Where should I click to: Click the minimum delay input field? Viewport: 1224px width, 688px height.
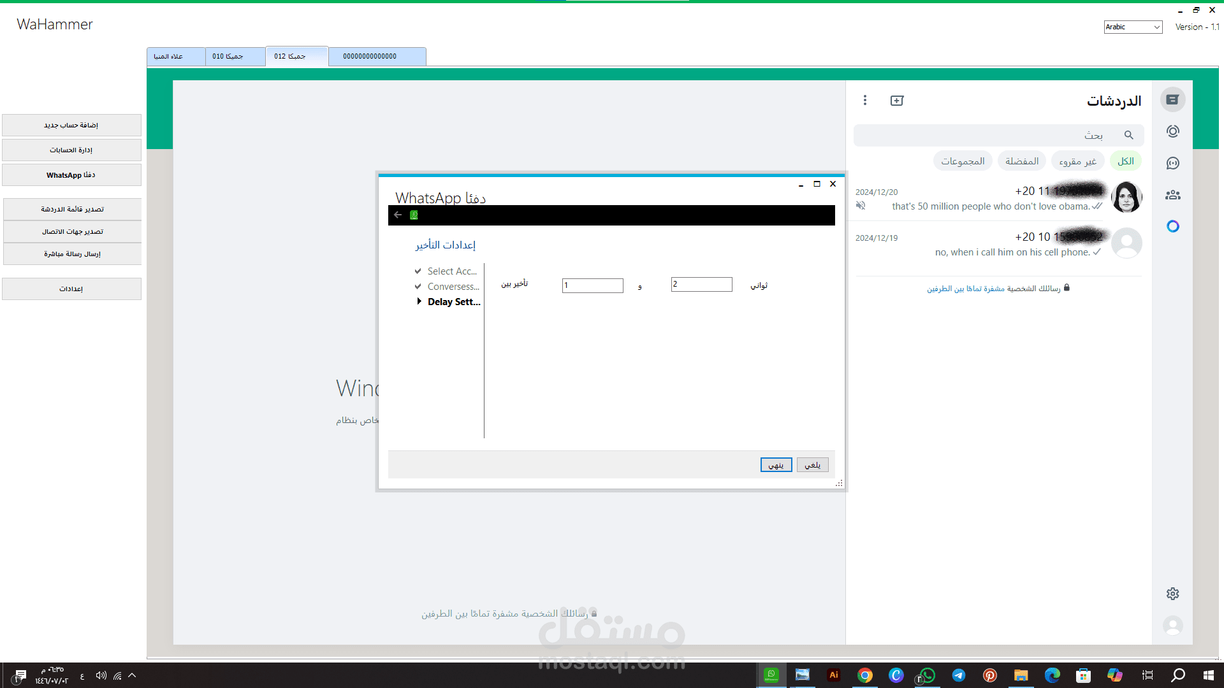(592, 285)
